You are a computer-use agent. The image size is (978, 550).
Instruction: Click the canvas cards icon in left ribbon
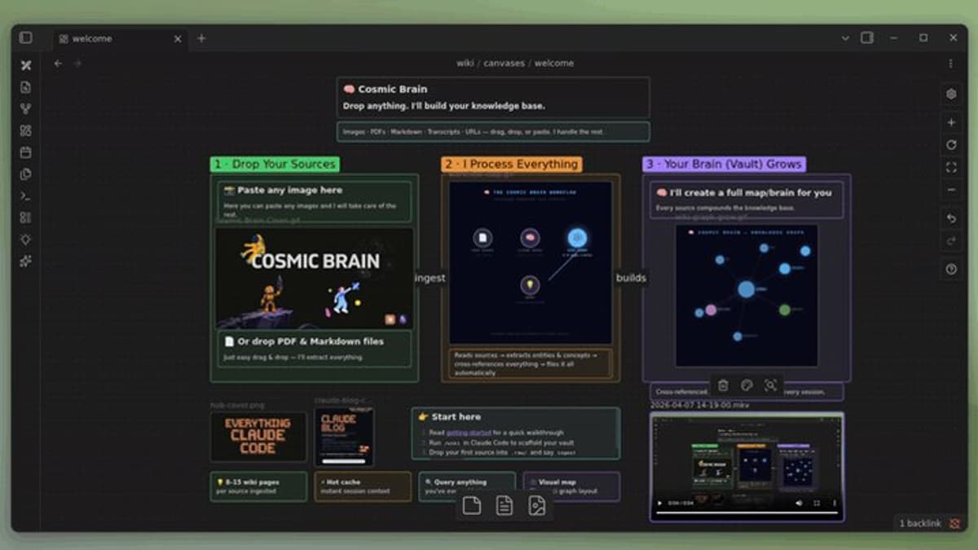pos(24,130)
